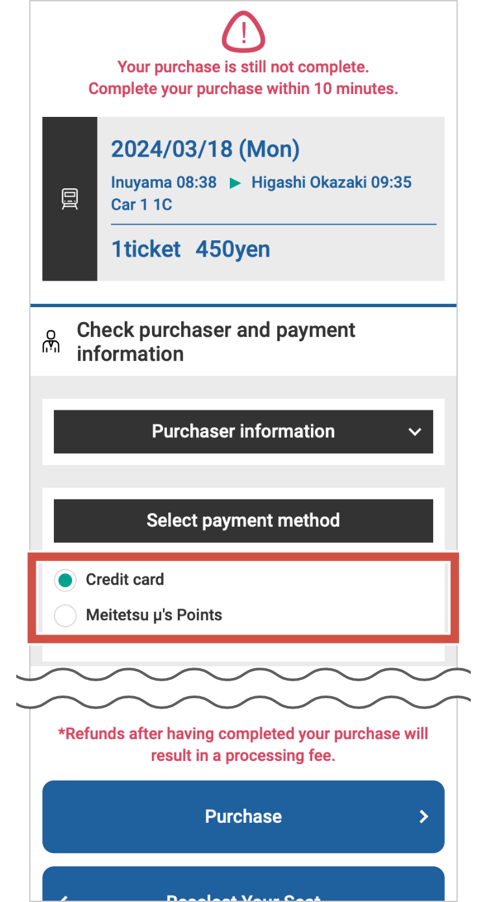The image size is (487, 902).
Task: Click the 2024/03/18 (Mon) travel date
Action: tap(205, 149)
